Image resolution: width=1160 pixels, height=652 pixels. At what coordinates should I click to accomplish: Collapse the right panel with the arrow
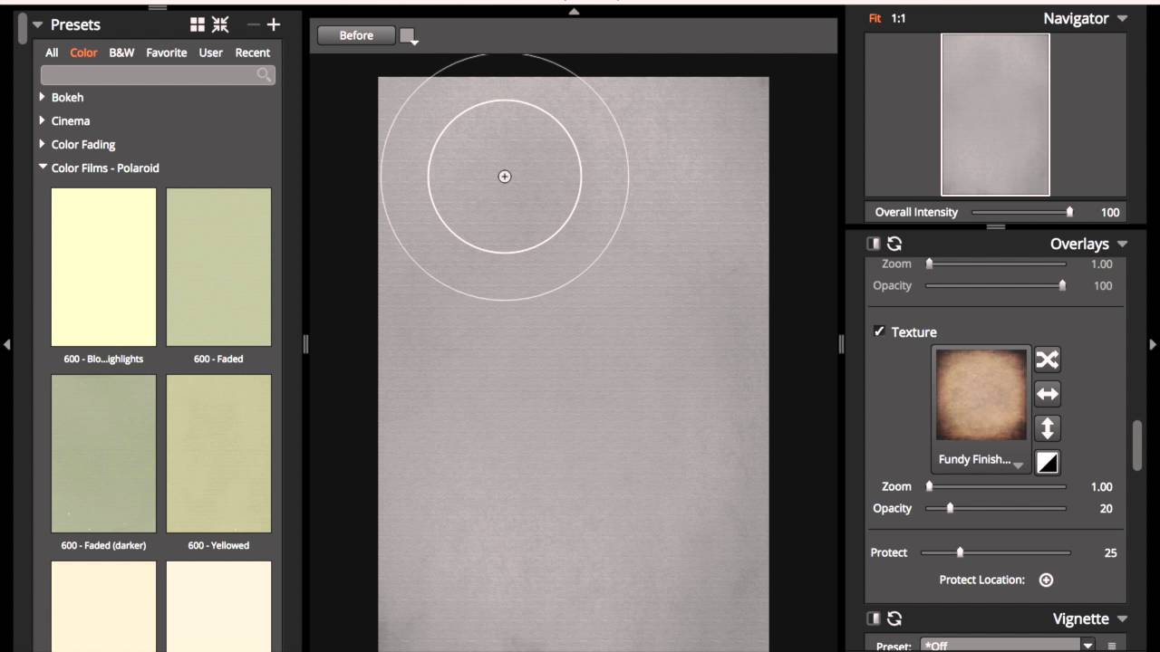[1153, 344]
